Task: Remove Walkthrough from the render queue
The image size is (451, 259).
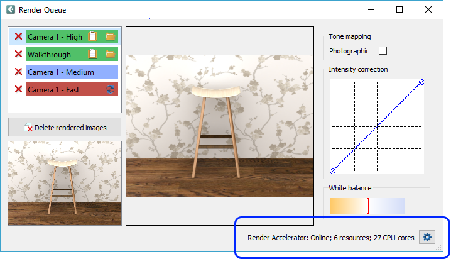Action: click(x=18, y=54)
